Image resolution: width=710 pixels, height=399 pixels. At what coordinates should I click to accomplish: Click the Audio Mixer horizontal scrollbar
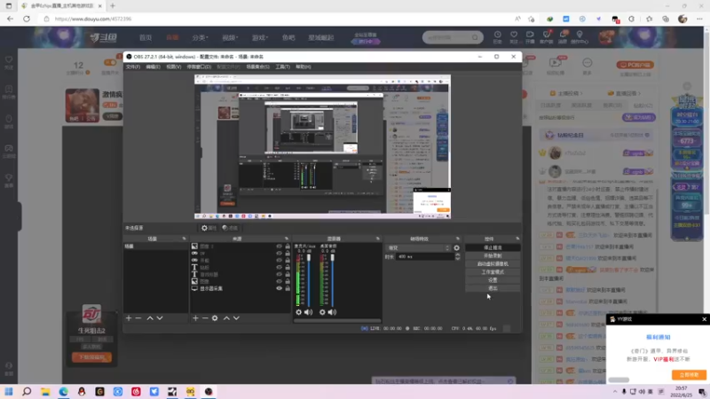pyautogui.click(x=337, y=321)
